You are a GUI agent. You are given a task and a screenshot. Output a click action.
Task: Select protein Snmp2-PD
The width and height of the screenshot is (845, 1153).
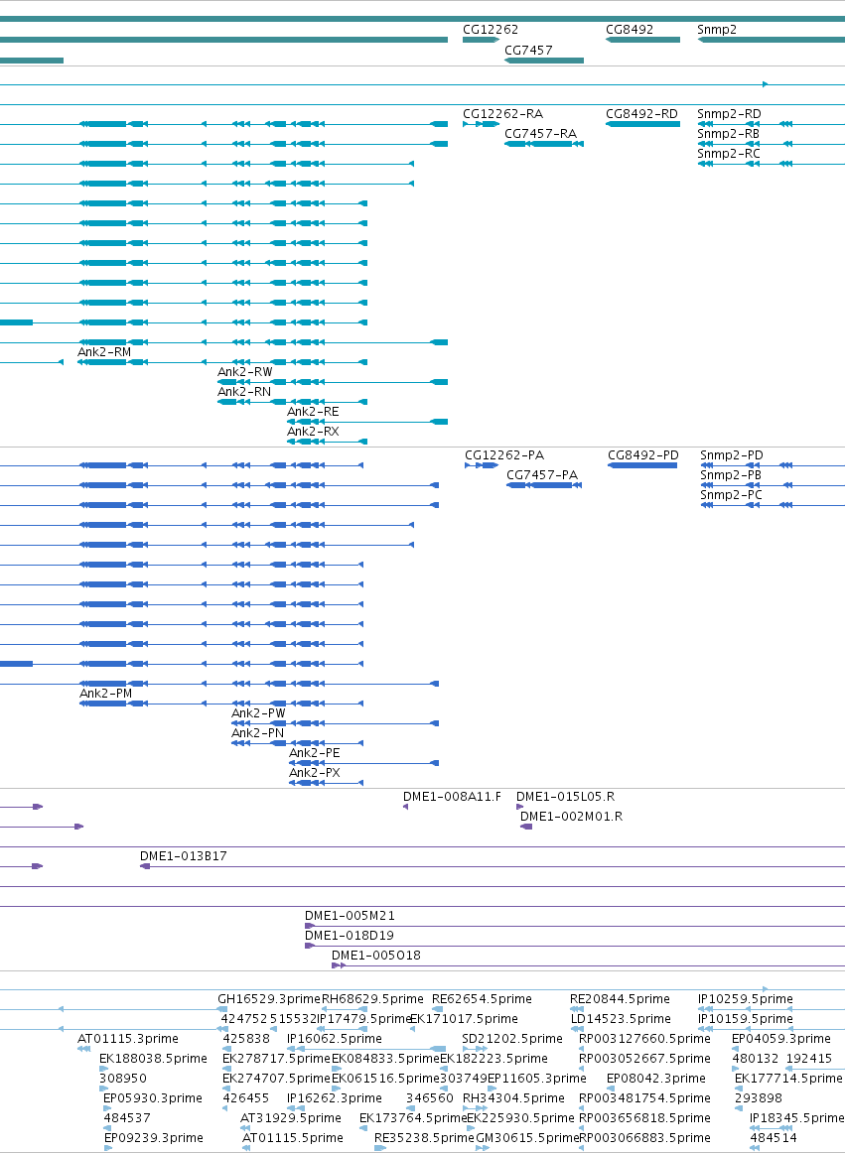(773, 465)
